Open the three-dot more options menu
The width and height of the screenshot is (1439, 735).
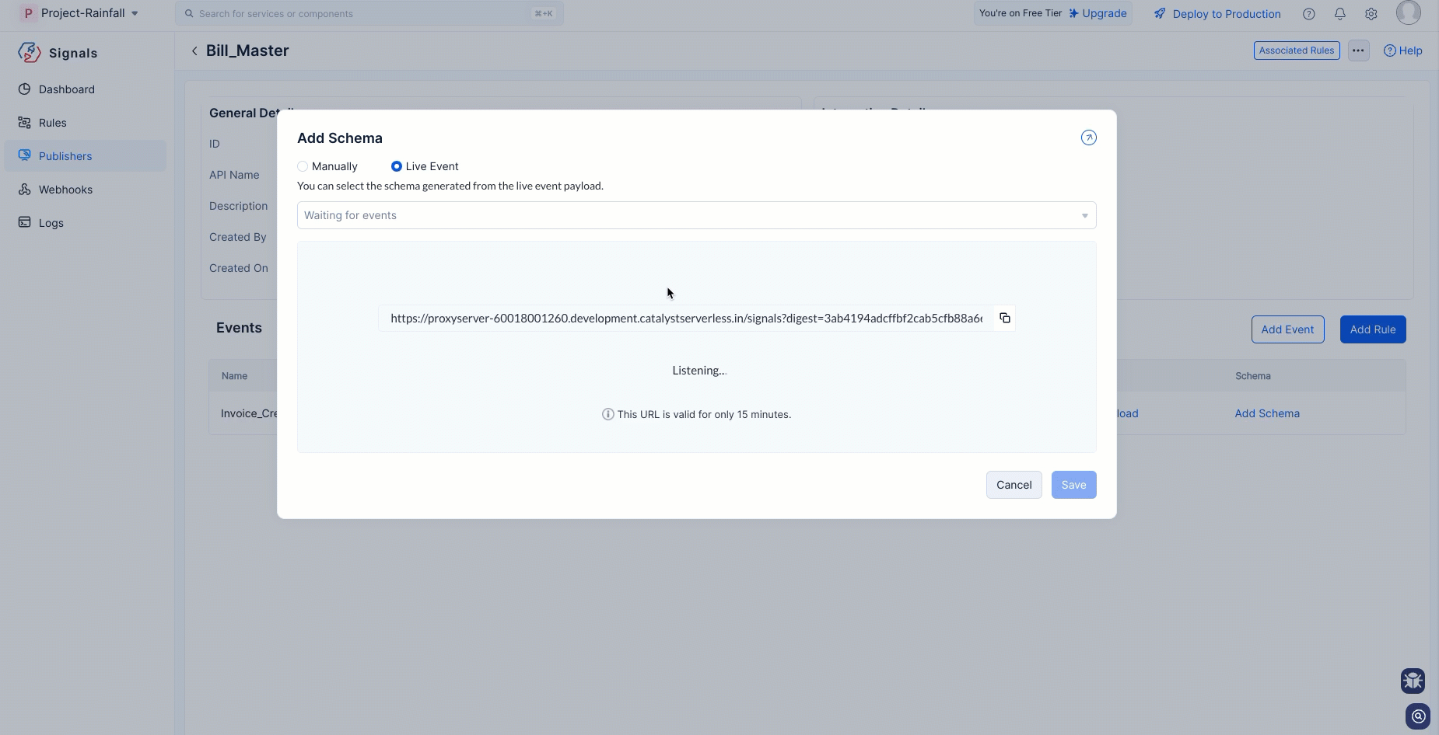[x=1358, y=51]
